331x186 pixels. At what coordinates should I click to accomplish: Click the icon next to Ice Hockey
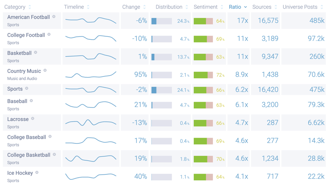37,172
